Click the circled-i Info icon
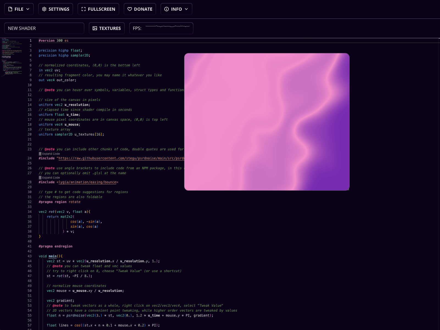 coord(167,9)
